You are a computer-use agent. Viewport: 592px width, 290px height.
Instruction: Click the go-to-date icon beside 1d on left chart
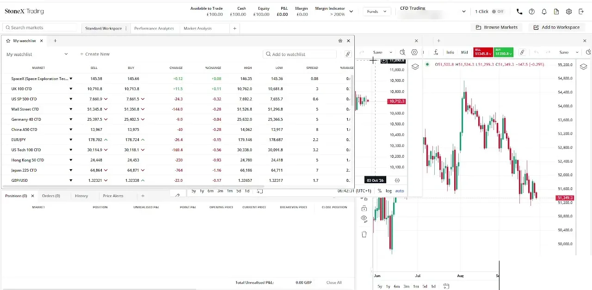(x=259, y=191)
